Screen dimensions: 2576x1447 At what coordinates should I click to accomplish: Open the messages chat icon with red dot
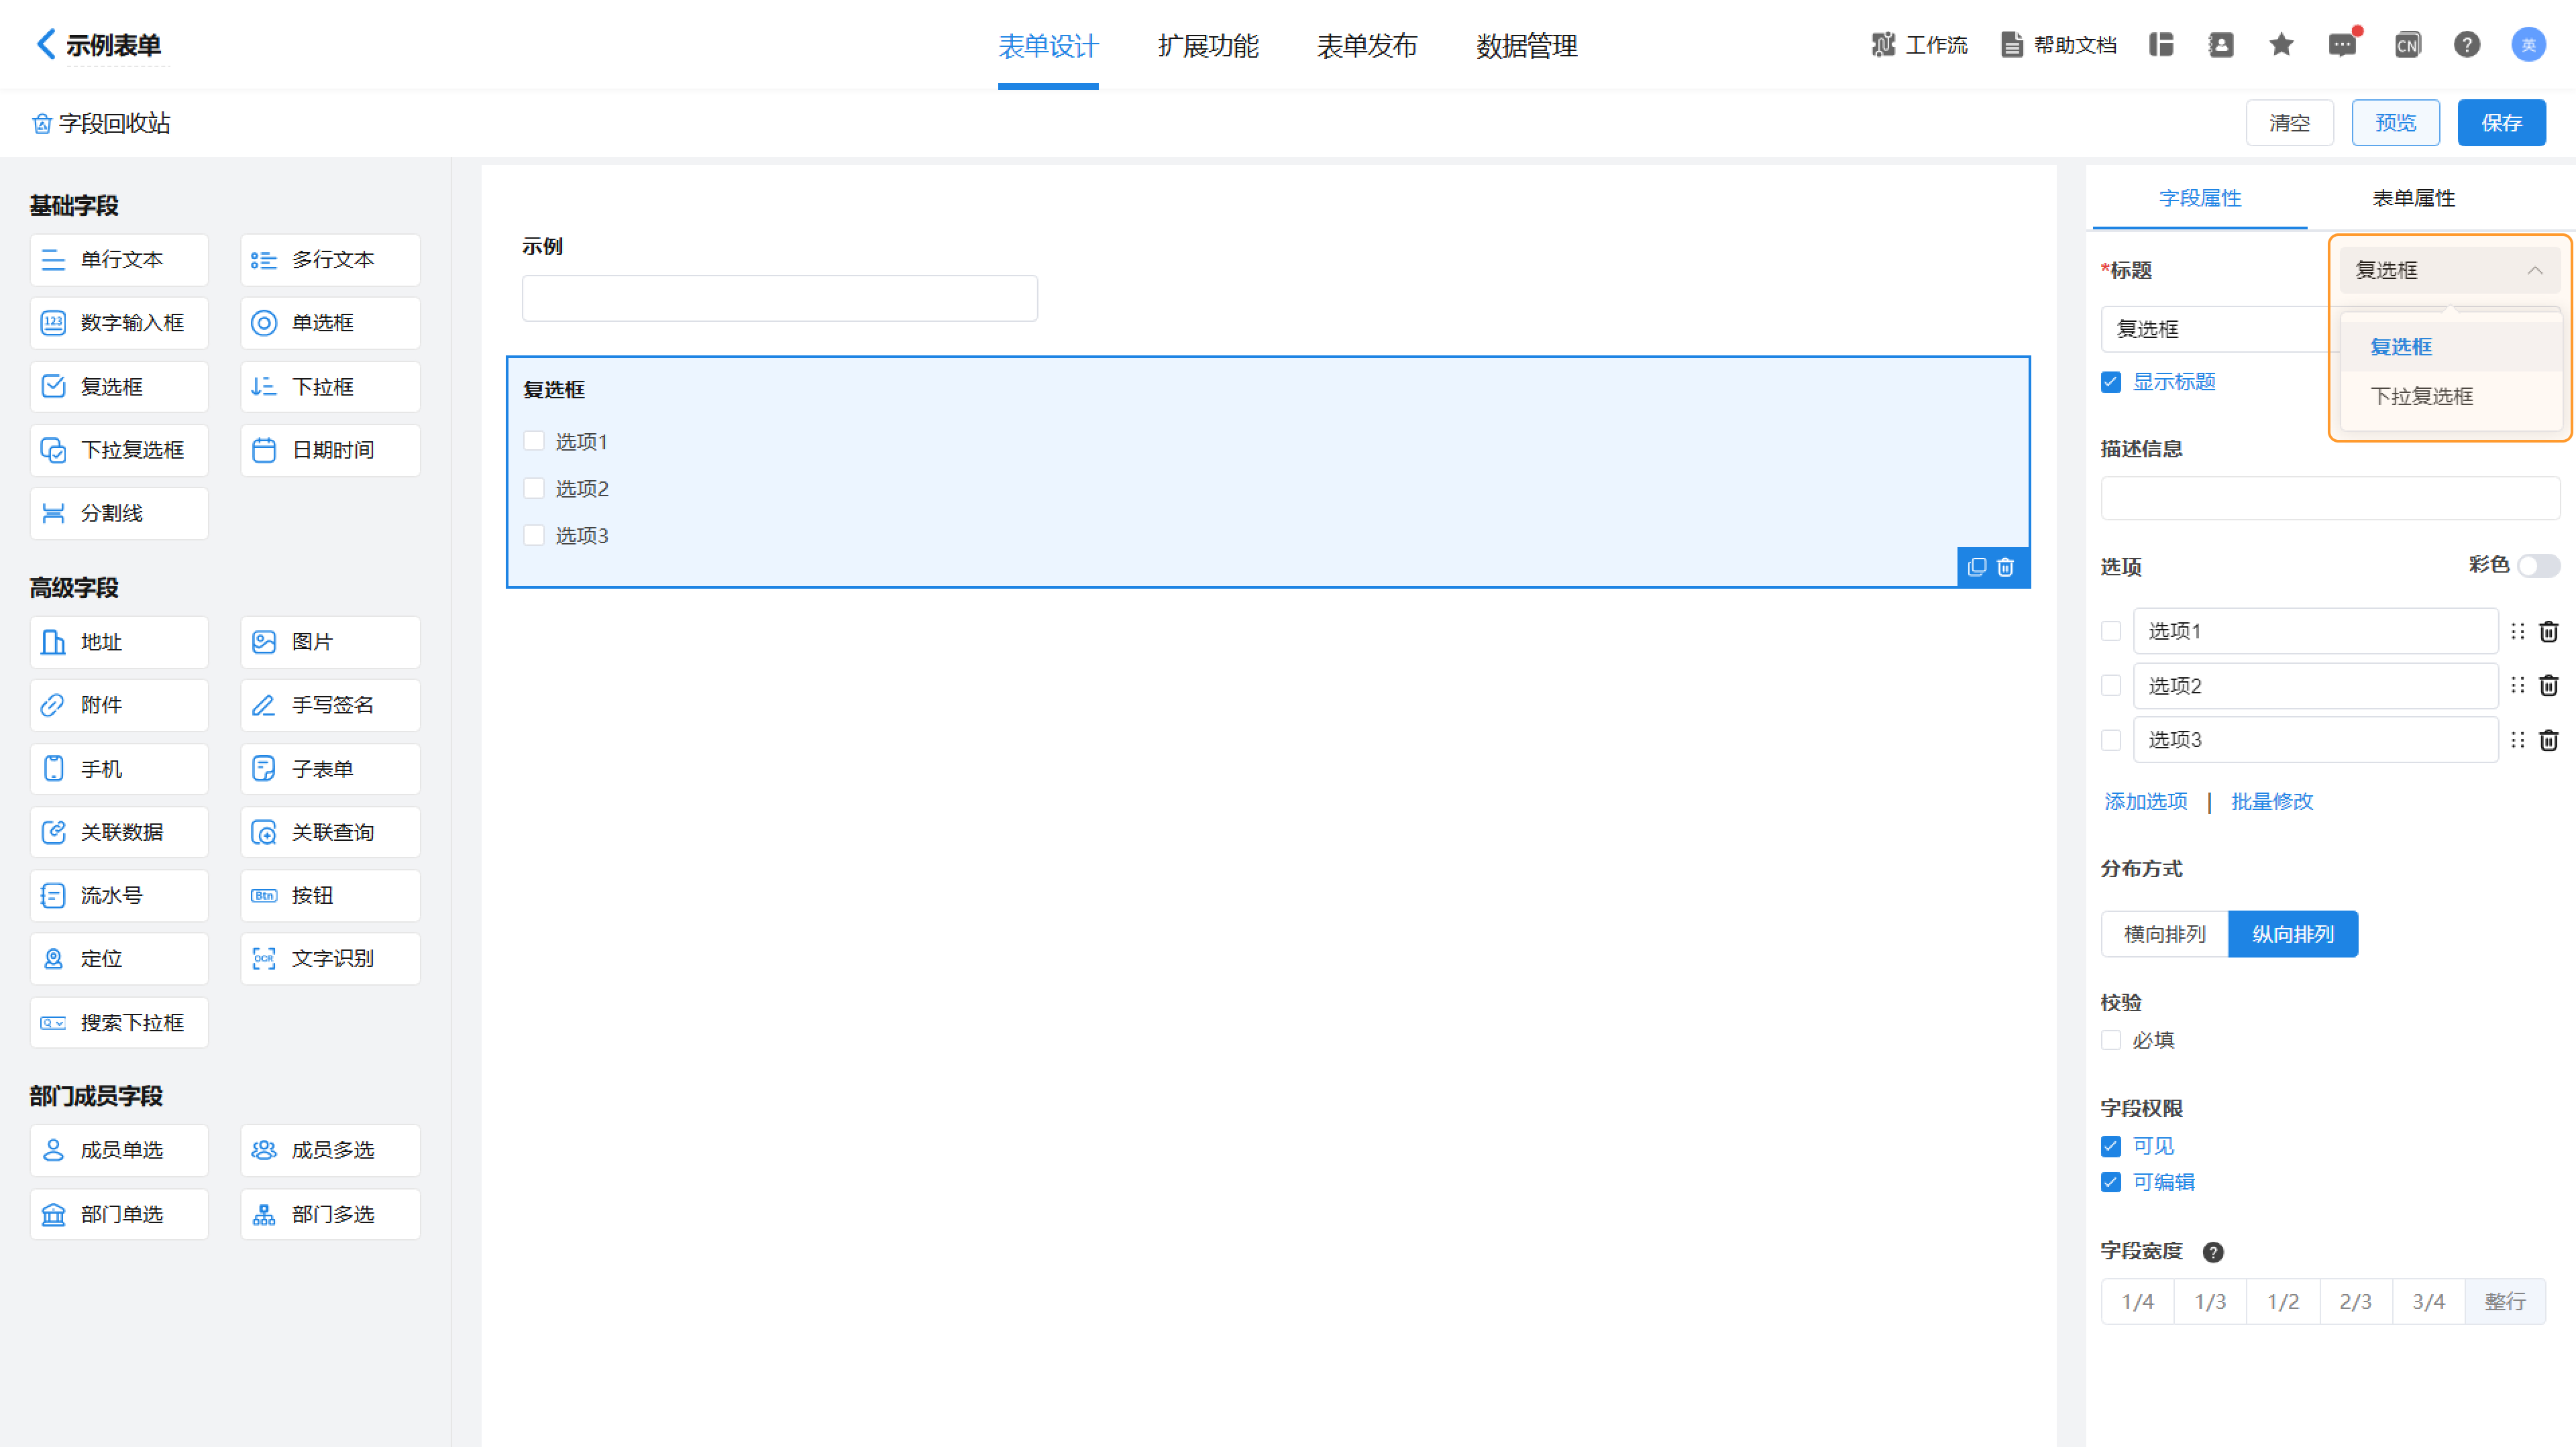coord(2341,45)
